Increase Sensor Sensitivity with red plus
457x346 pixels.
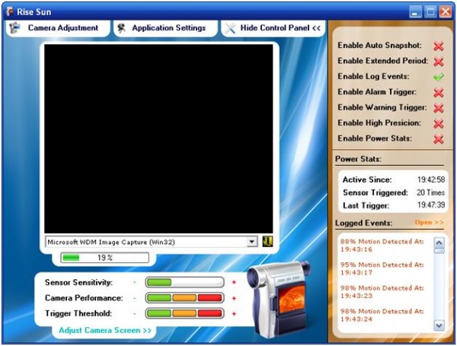234,282
